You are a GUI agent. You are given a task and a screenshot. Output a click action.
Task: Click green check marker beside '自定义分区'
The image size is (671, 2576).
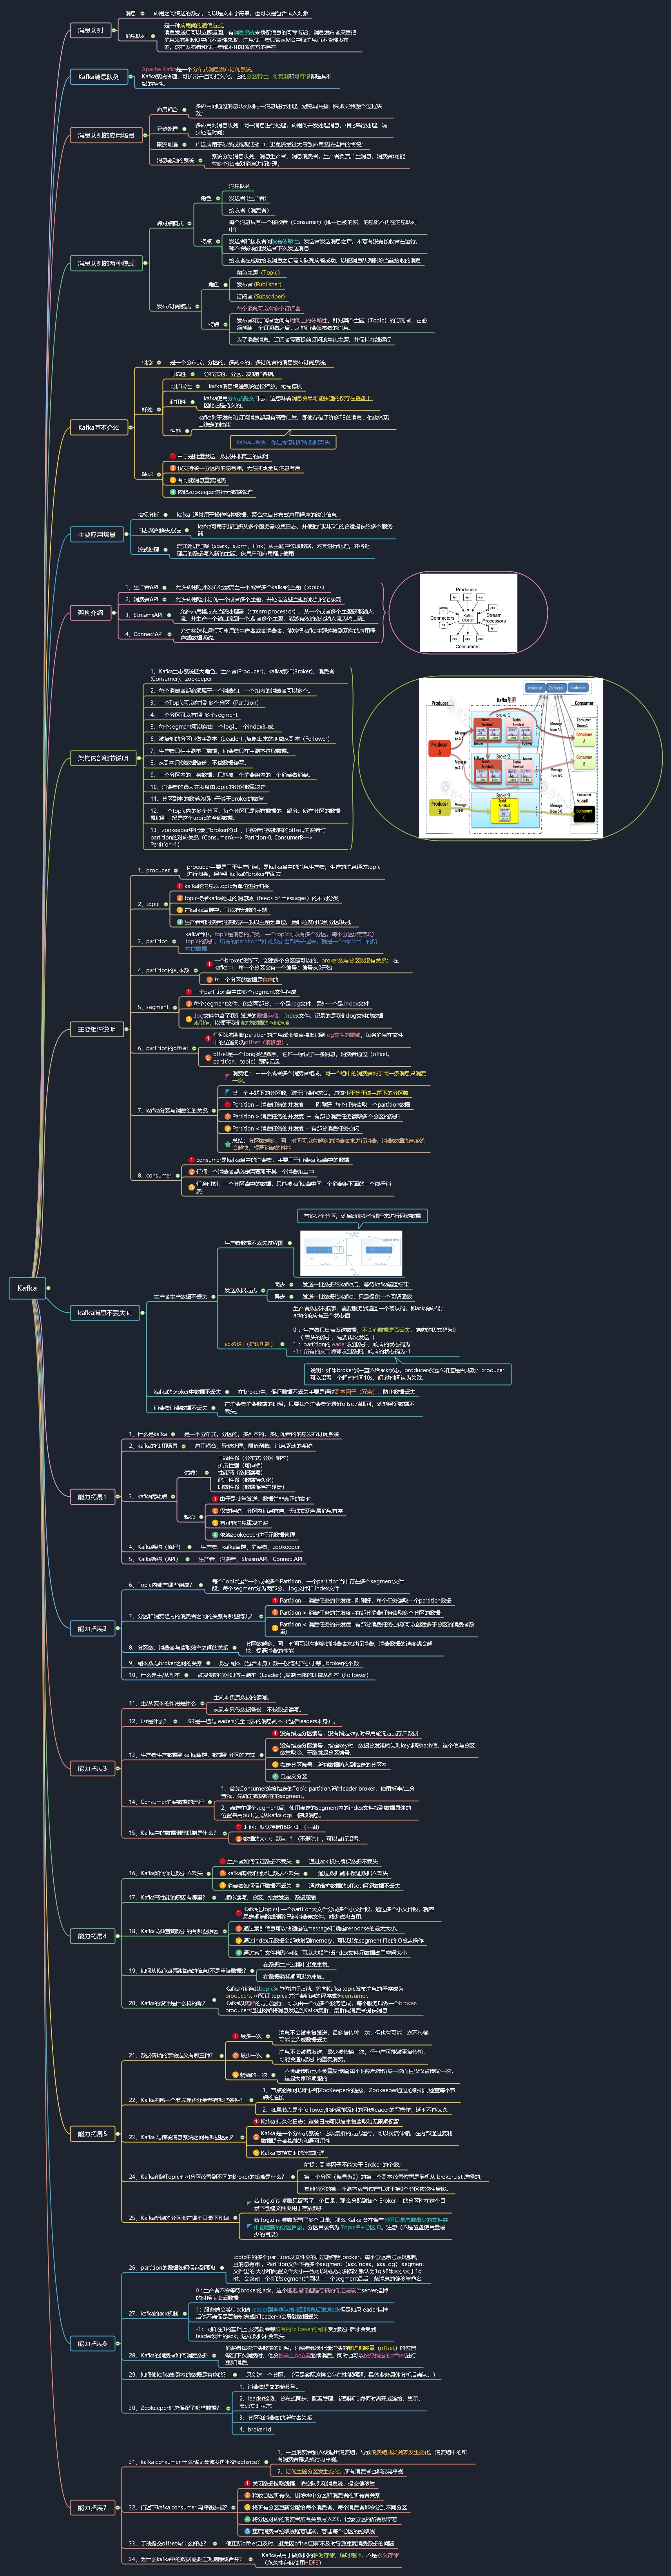(x=275, y=1777)
